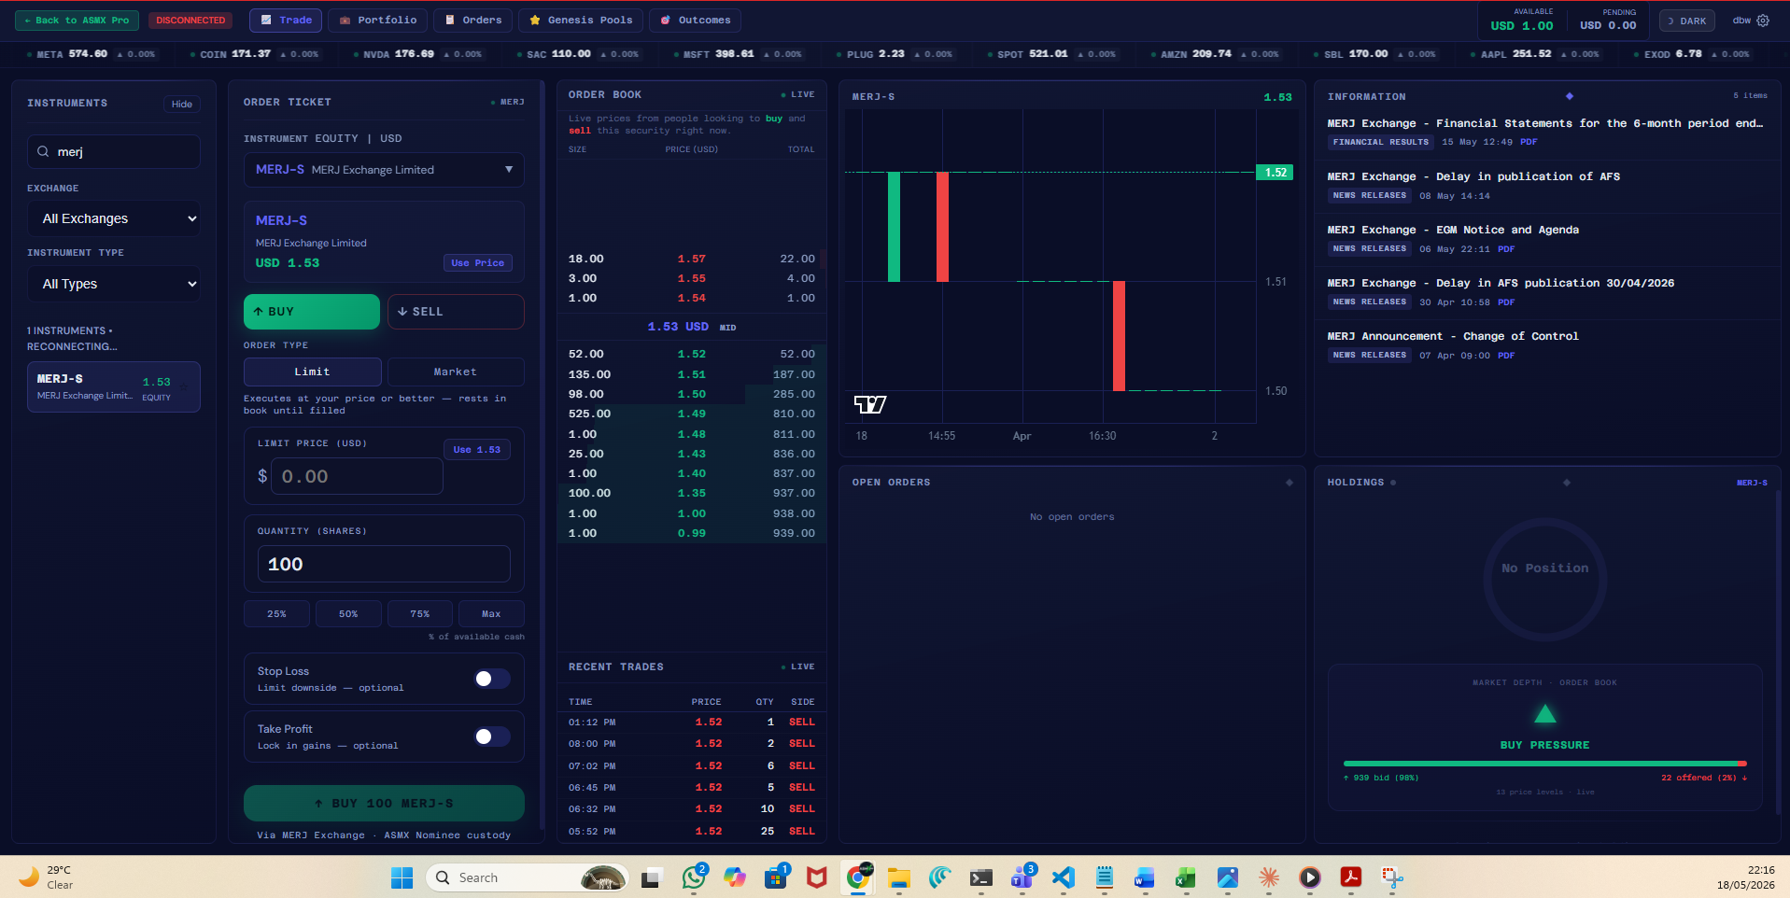
Task: Open Microsoft Word from the taskbar
Action: pyautogui.click(x=1145, y=877)
